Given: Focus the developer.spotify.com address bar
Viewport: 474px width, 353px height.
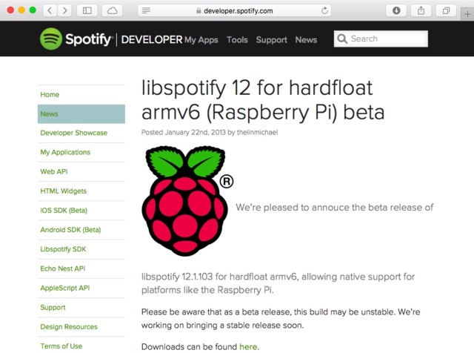Looking at the screenshot, I should point(236,10).
